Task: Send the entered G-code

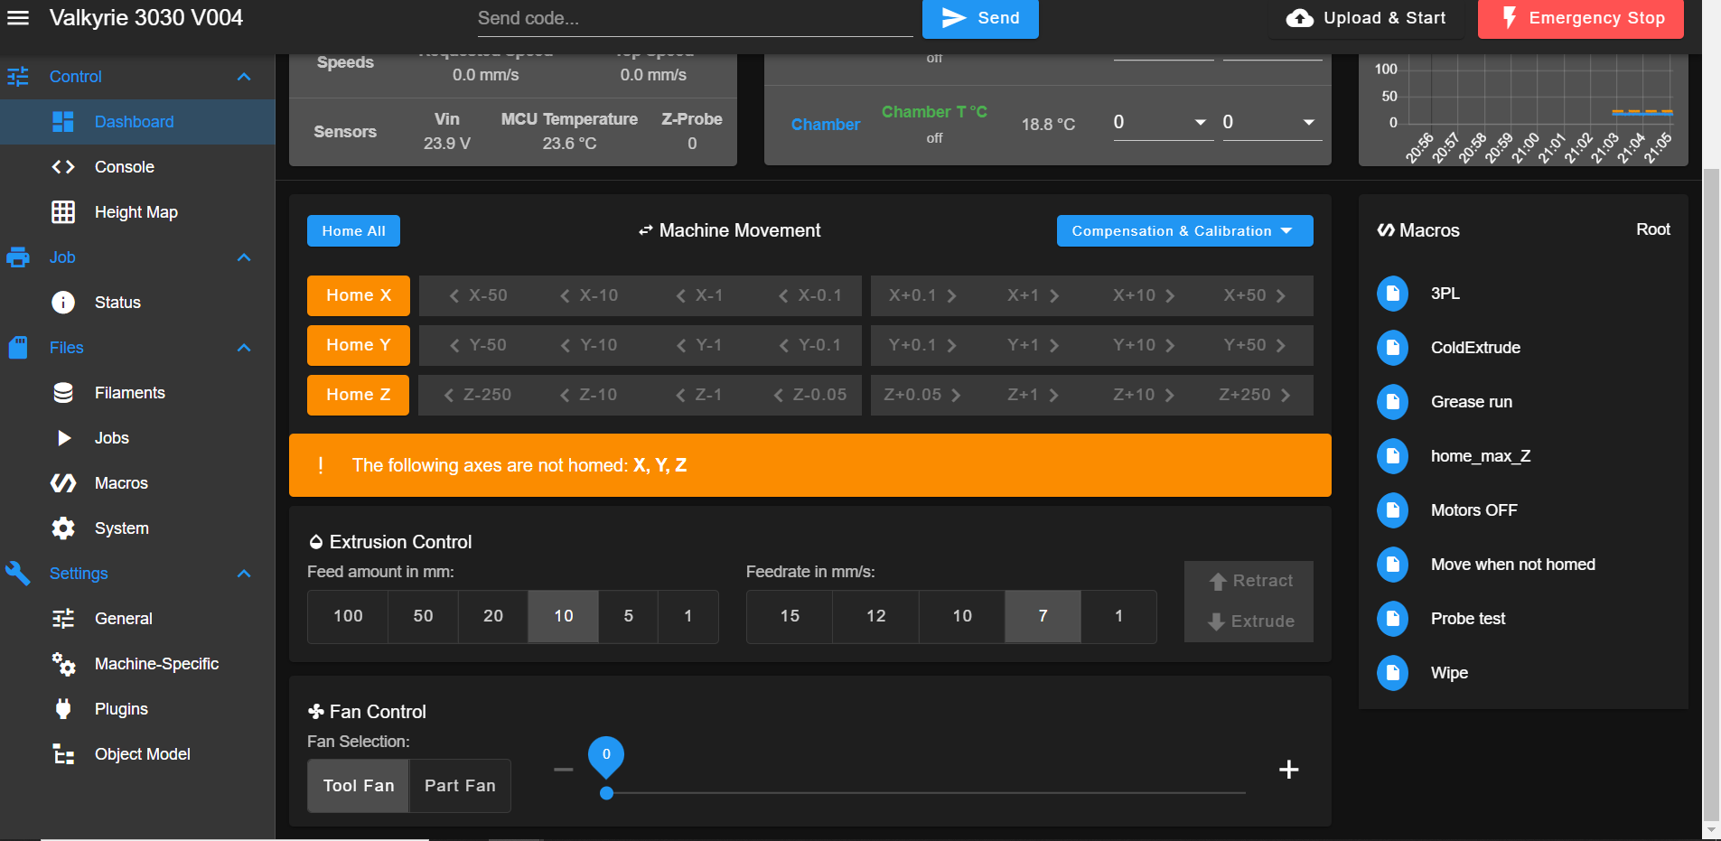Action: [x=980, y=18]
